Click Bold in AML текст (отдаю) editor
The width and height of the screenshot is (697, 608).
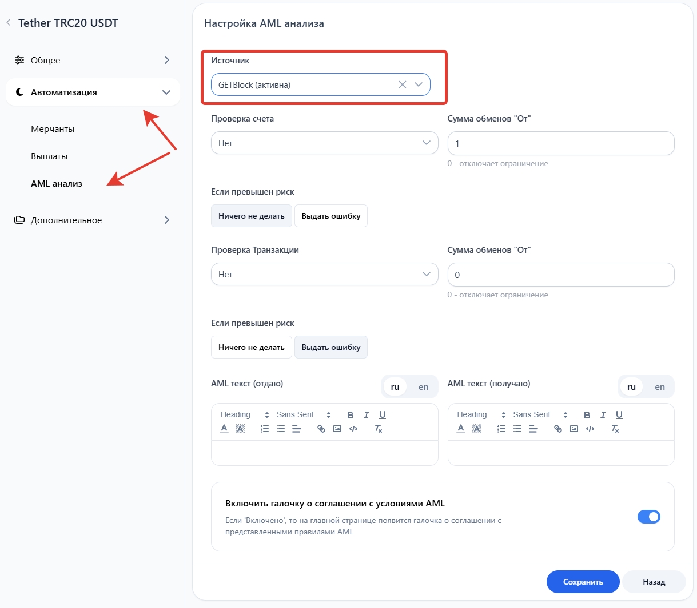[351, 415]
